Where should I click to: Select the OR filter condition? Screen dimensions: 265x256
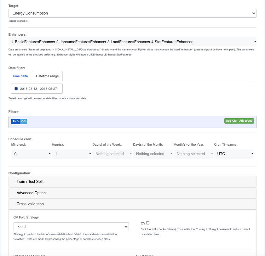click(23, 121)
